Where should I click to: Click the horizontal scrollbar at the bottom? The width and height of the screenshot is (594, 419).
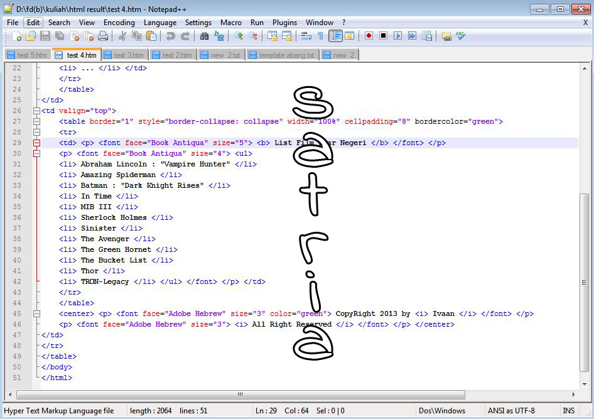239,395
